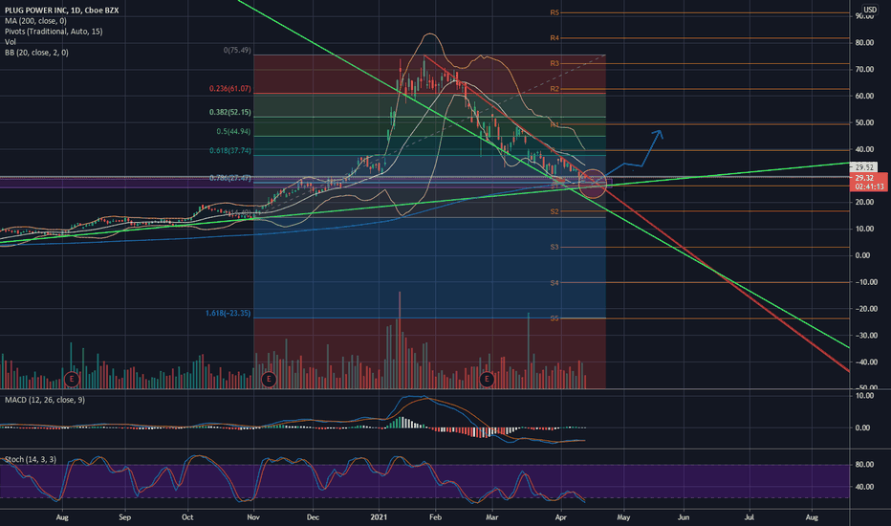891x526 pixels.
Task: Select the pink circle drawing on the chart
Action: [592, 183]
